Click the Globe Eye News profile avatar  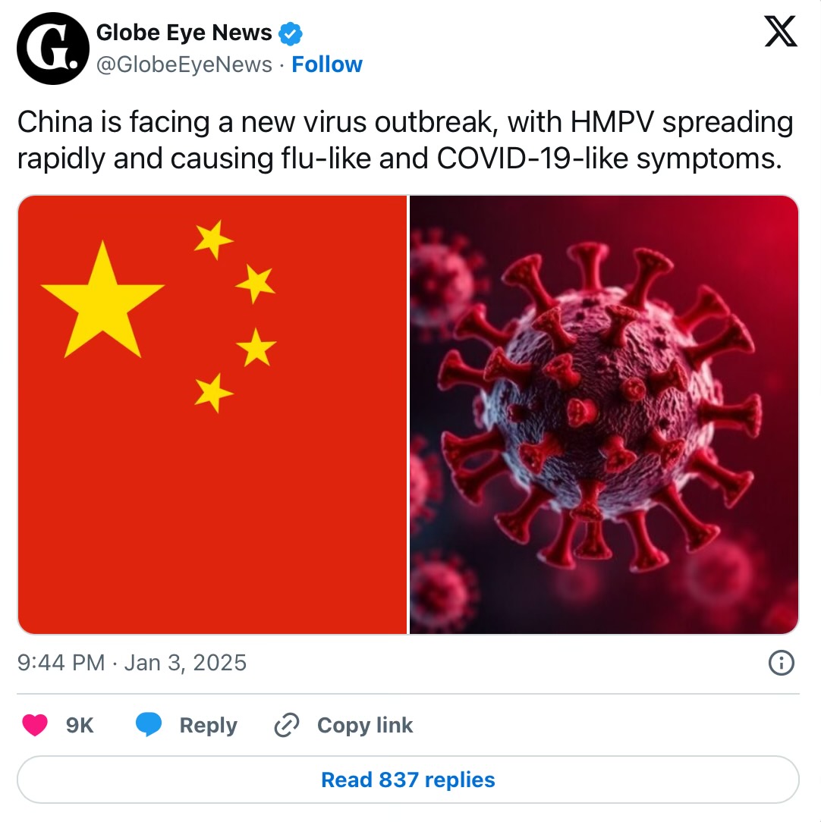tap(53, 49)
